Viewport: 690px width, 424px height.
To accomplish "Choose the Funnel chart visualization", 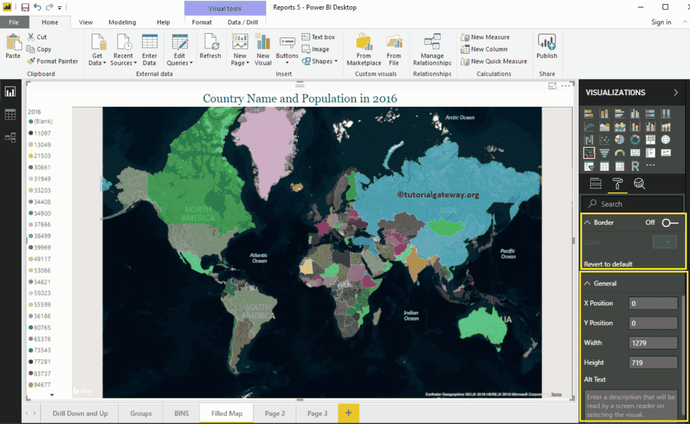I will (604, 152).
